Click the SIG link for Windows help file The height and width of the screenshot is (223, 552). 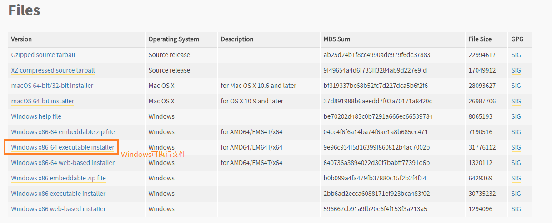pos(516,116)
